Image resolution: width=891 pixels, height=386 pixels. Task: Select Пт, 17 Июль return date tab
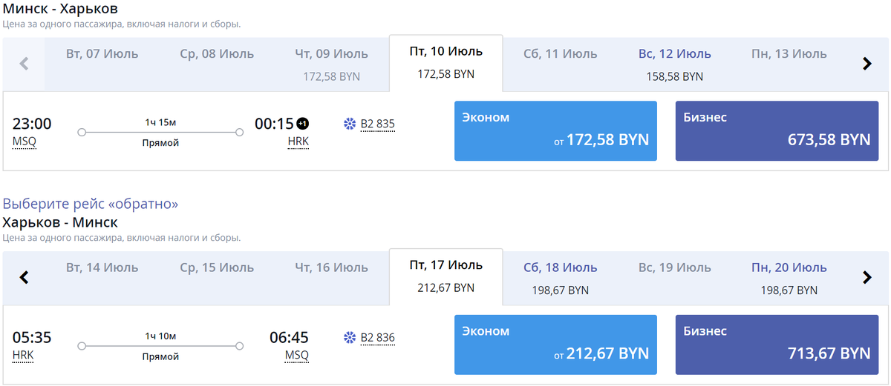click(x=446, y=276)
